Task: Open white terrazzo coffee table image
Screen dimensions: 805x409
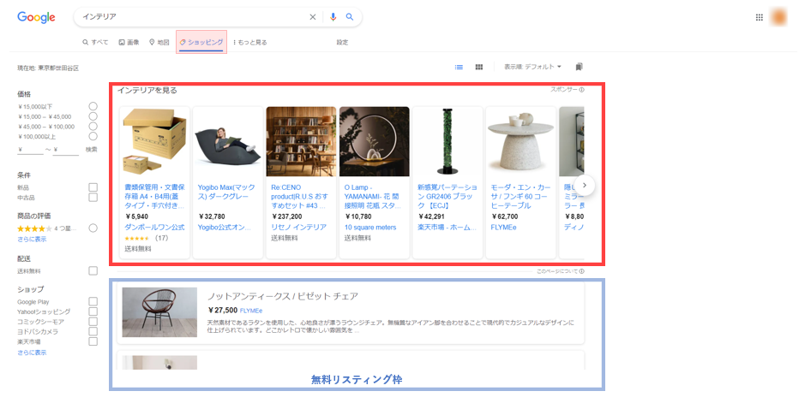Action: click(x=520, y=141)
